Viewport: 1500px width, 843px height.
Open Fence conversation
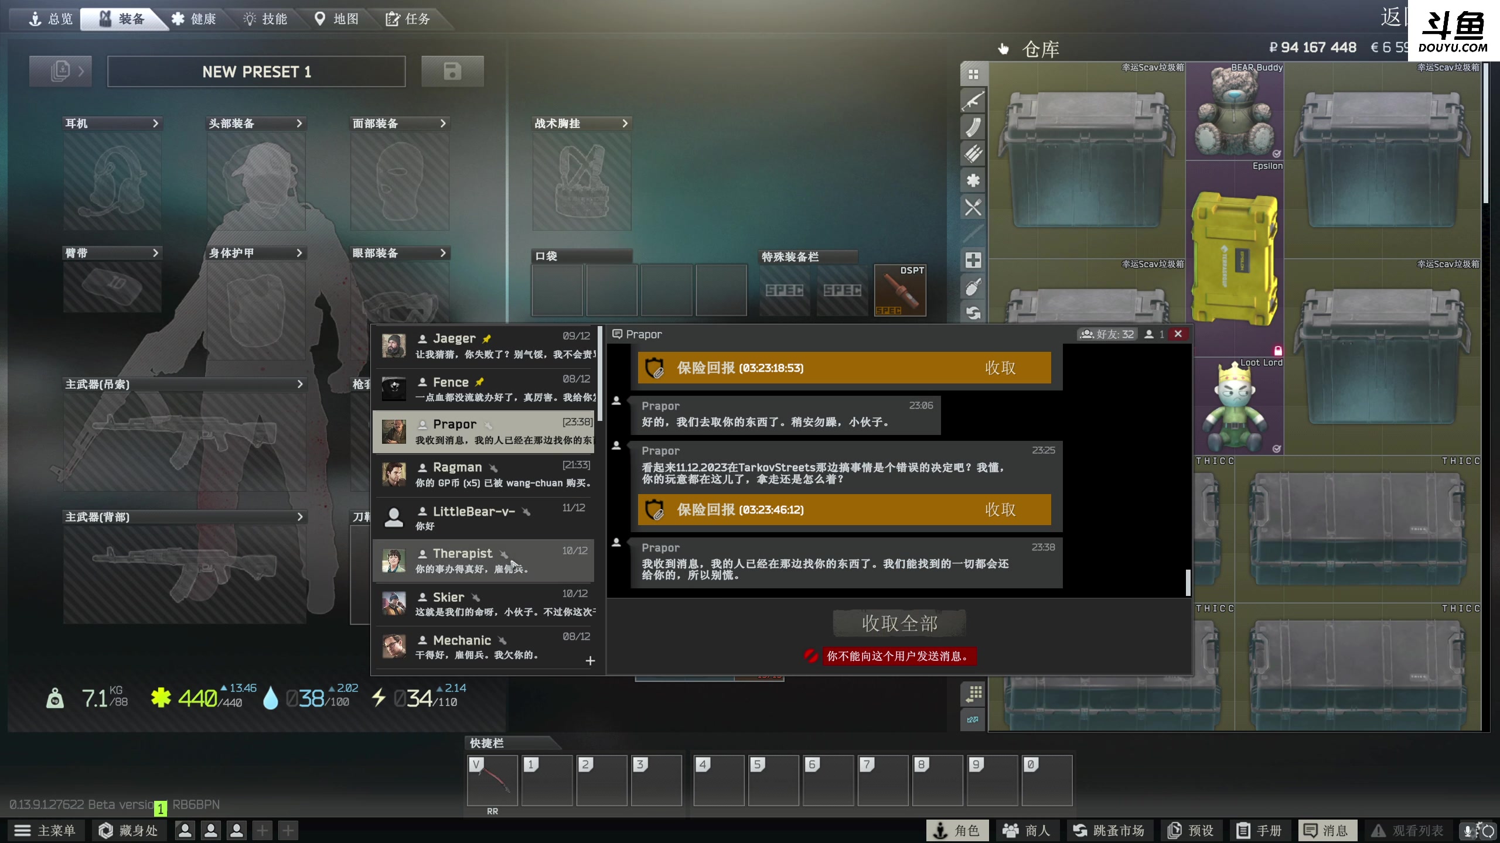(484, 389)
